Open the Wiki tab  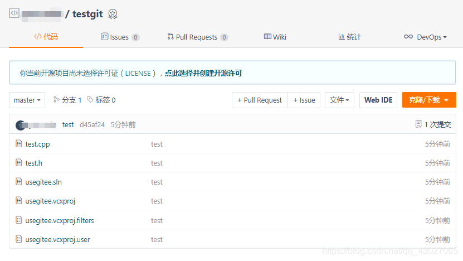tap(275, 37)
